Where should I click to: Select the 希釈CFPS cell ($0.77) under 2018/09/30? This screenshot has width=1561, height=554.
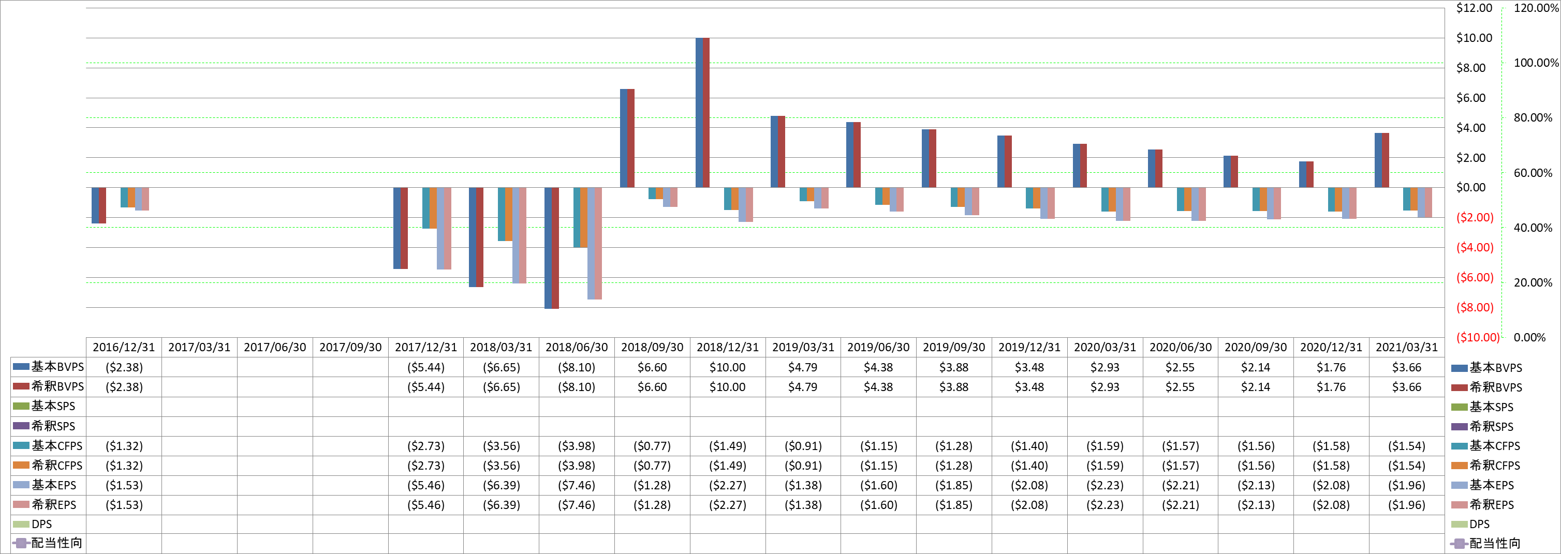(x=652, y=466)
